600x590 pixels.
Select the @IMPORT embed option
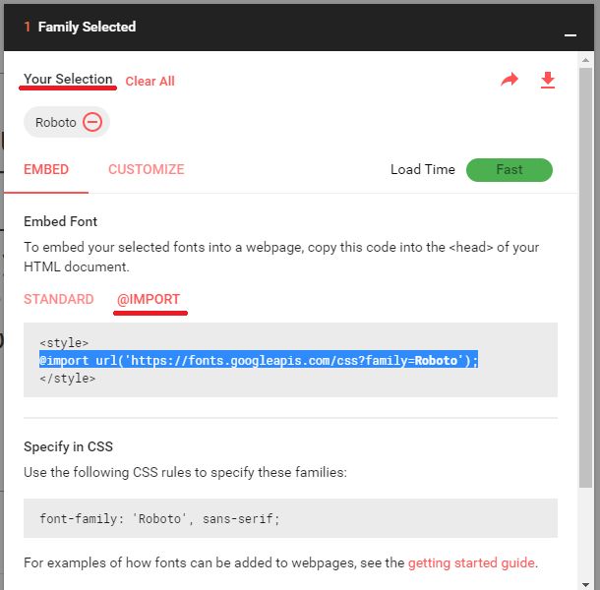pos(149,299)
